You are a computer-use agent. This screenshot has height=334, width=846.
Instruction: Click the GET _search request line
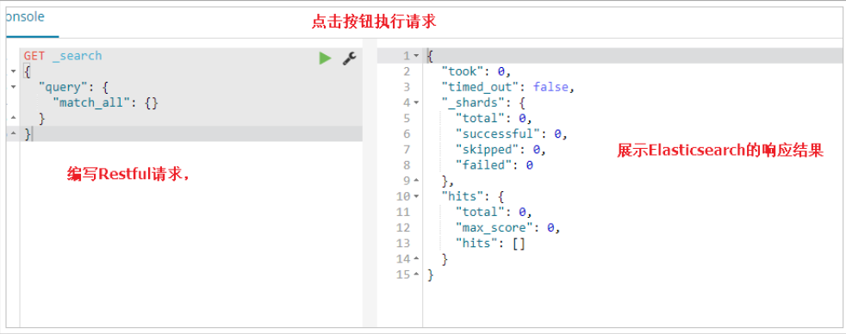(x=63, y=55)
